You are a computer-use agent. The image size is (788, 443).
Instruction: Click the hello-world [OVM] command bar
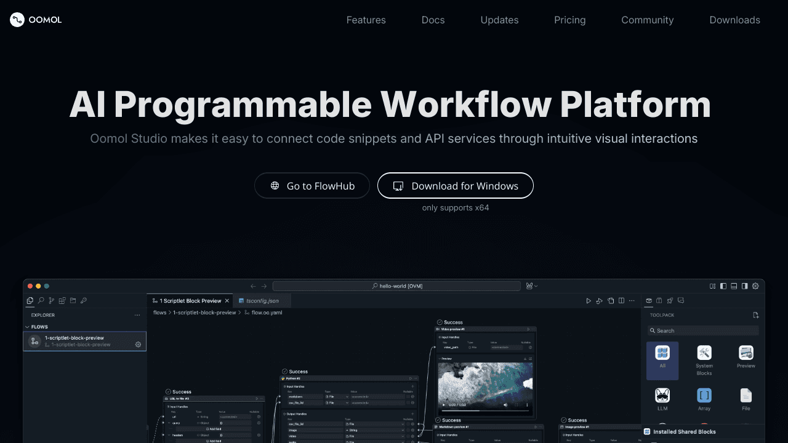396,286
